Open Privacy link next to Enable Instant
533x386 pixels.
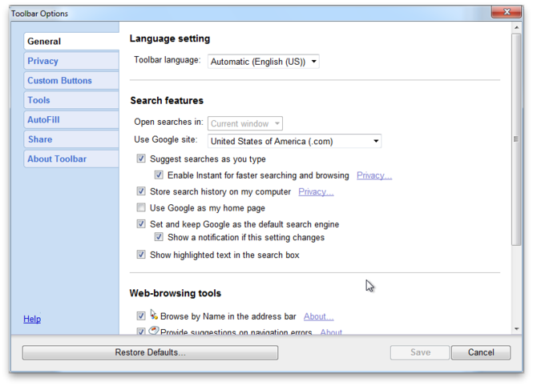click(x=374, y=175)
